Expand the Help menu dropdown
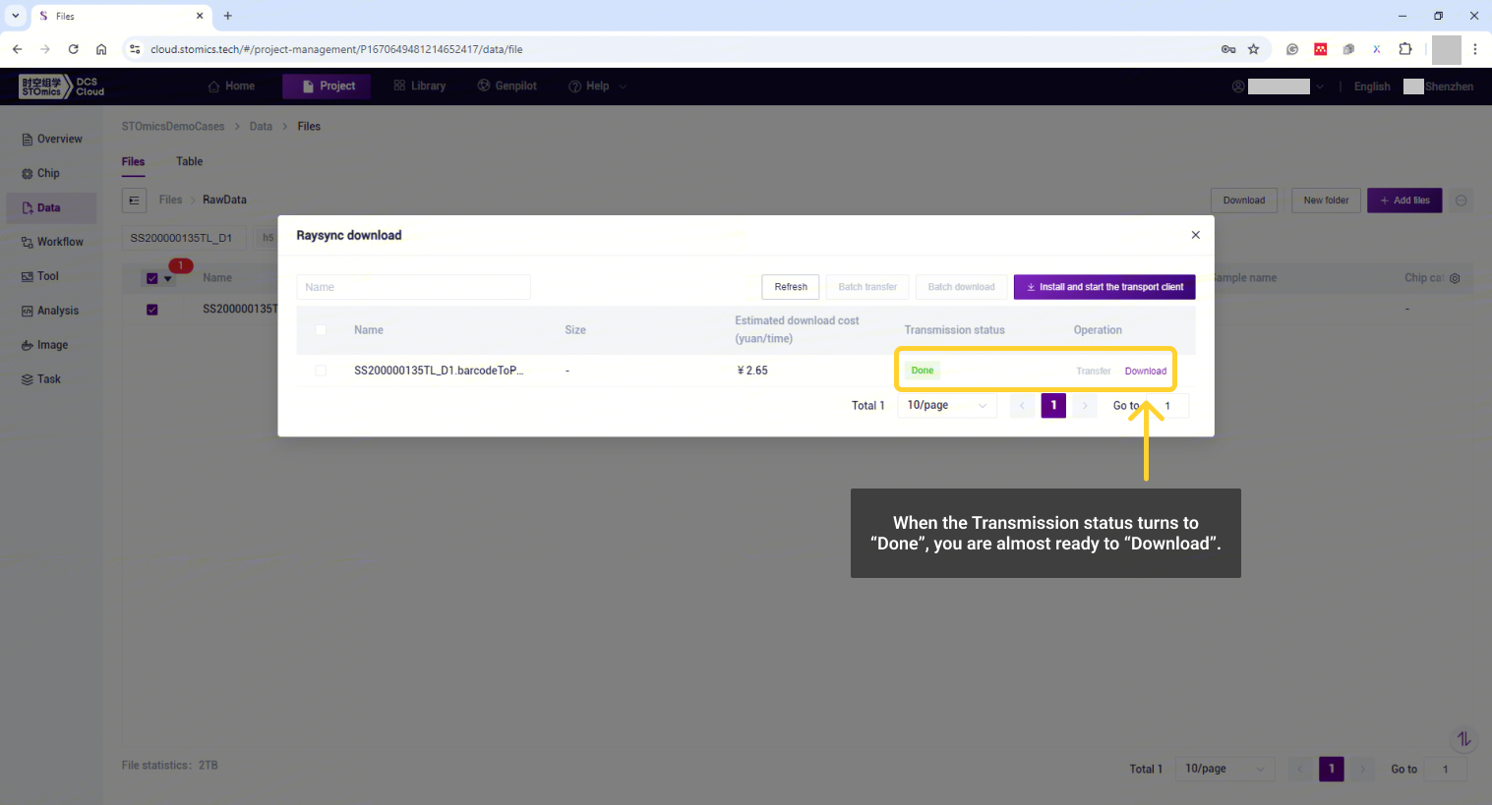 click(597, 86)
